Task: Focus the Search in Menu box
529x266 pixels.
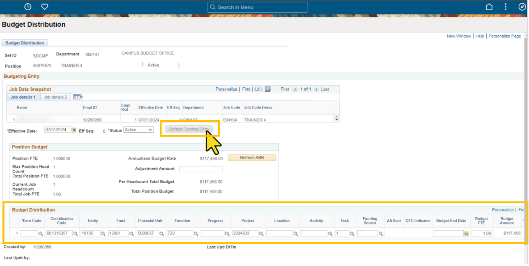Action: point(258,7)
